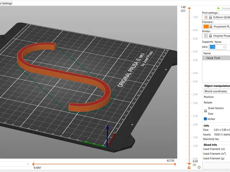230x172 pixels.
Task: Click the lock icon beside 0.20mm QUALITY
Action: pyautogui.click(x=210, y=17)
